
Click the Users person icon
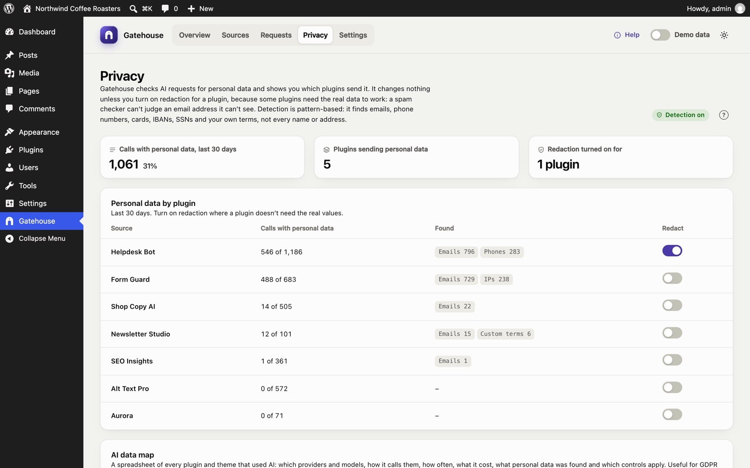pyautogui.click(x=10, y=167)
